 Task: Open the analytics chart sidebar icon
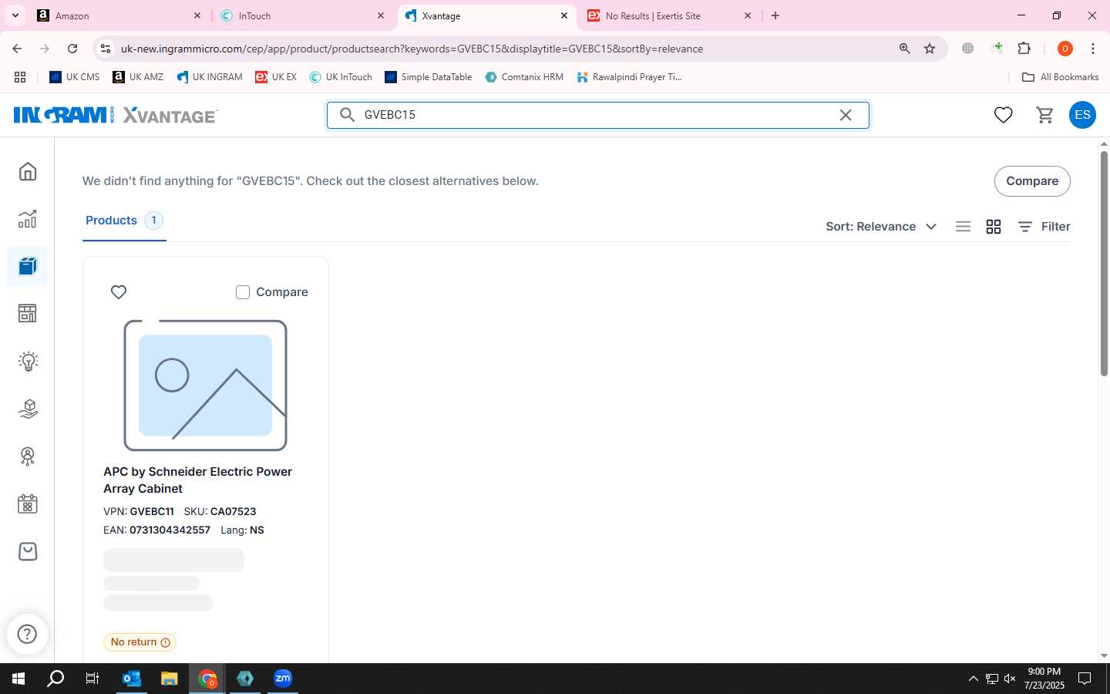pos(28,219)
